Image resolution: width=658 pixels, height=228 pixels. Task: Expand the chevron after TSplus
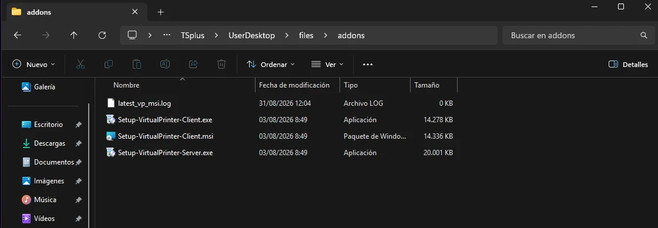[216, 35]
